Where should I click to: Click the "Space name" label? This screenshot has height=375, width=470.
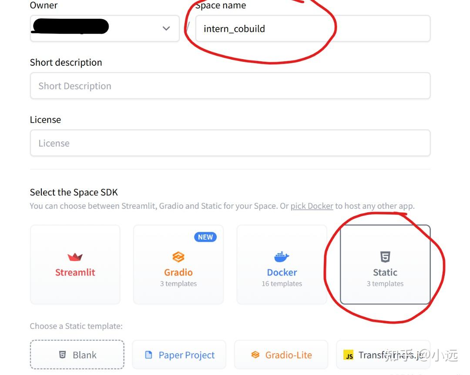[x=221, y=5]
